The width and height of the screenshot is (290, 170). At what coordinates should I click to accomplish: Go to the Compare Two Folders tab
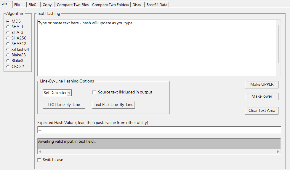(x=110, y=5)
